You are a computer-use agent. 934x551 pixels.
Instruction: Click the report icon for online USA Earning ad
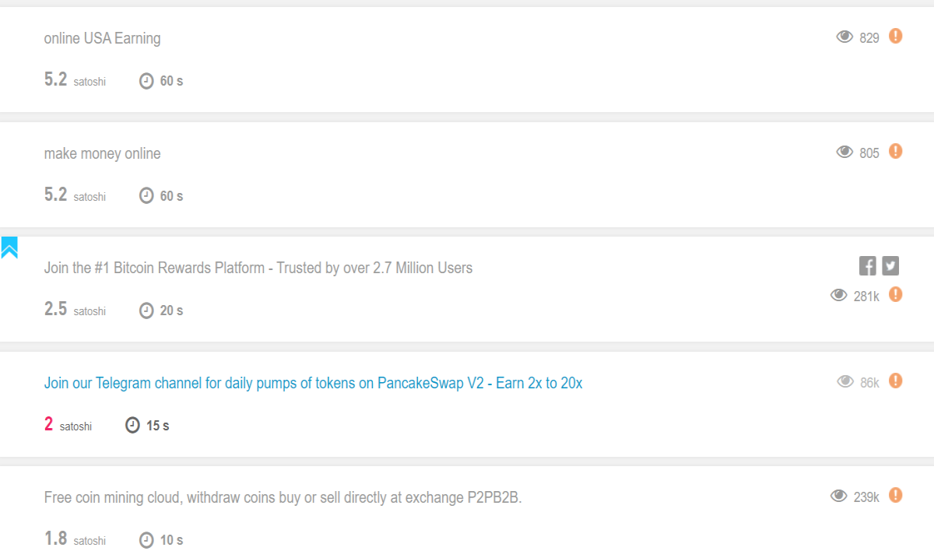tap(896, 36)
